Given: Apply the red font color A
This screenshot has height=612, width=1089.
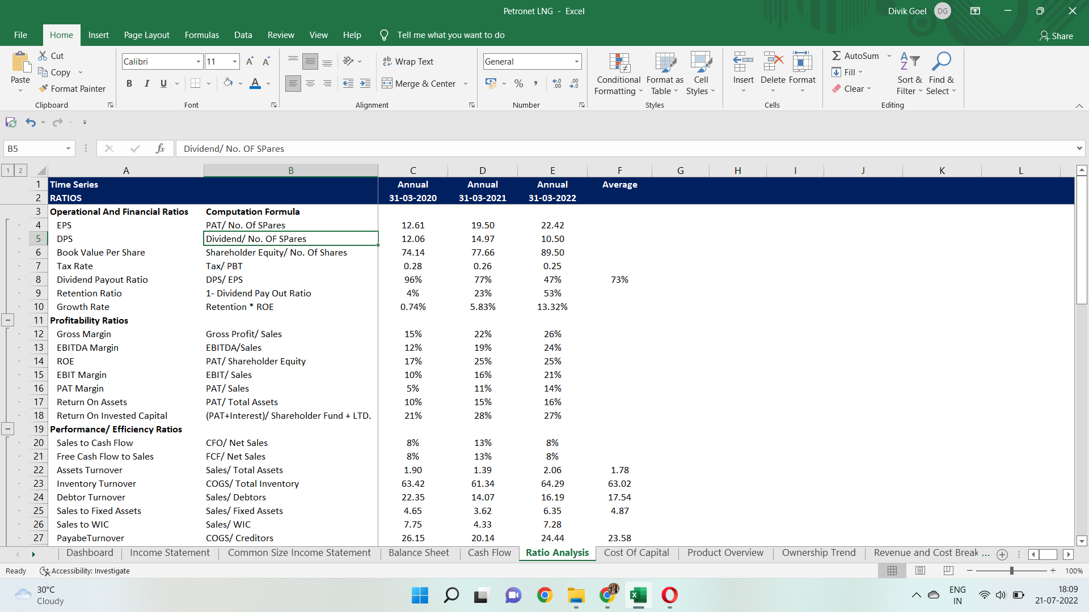Looking at the screenshot, I should pyautogui.click(x=255, y=83).
